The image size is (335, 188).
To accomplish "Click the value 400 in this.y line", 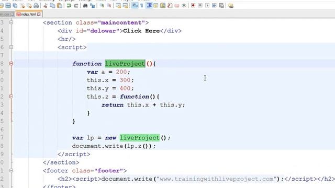I will point(125,88).
